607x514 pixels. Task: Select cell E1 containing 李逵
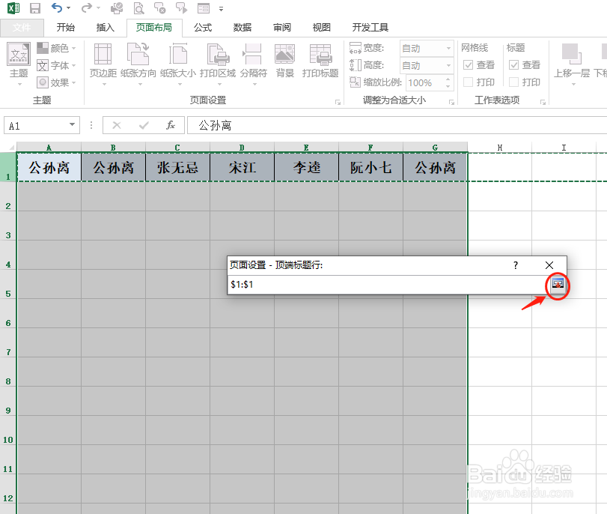306,167
